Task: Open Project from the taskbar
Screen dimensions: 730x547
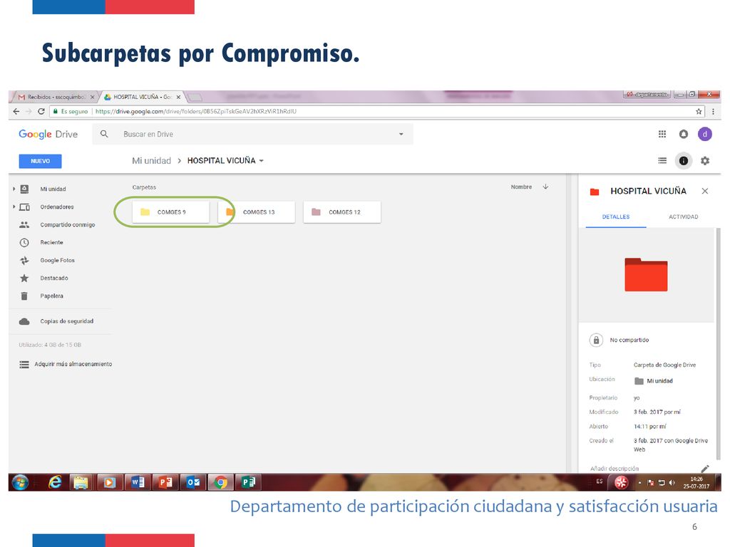Action: coord(248,482)
